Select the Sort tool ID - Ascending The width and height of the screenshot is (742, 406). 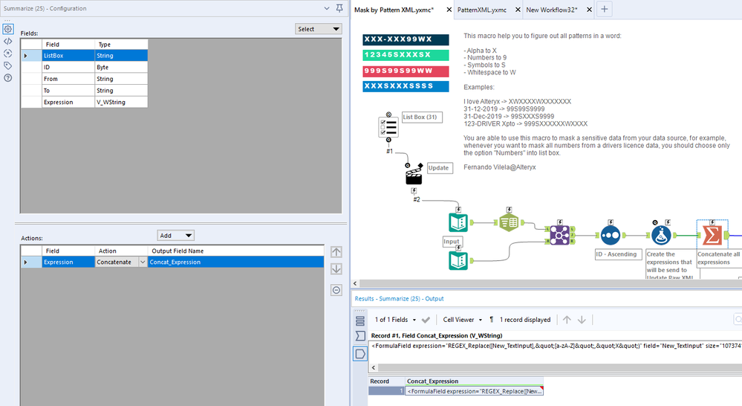610,235
